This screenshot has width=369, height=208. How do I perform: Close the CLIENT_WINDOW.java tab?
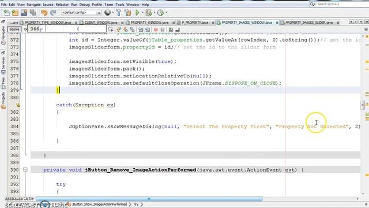tap(122, 23)
